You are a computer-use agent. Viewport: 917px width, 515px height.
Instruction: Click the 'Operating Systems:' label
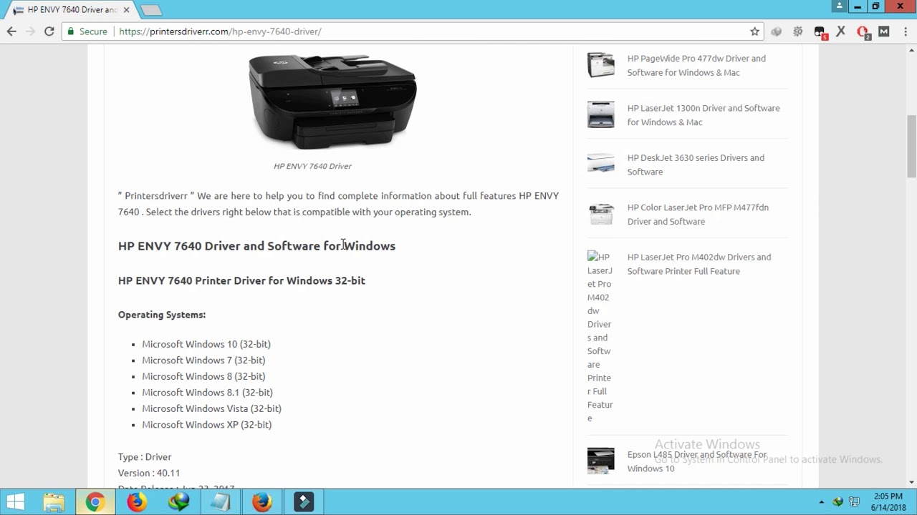pos(162,315)
